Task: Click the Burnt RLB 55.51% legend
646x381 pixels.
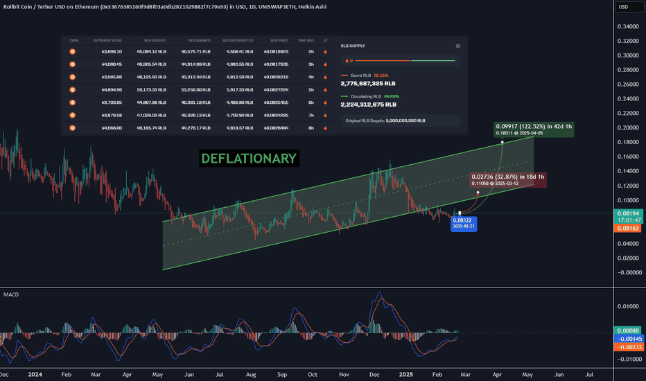Action: click(365, 76)
